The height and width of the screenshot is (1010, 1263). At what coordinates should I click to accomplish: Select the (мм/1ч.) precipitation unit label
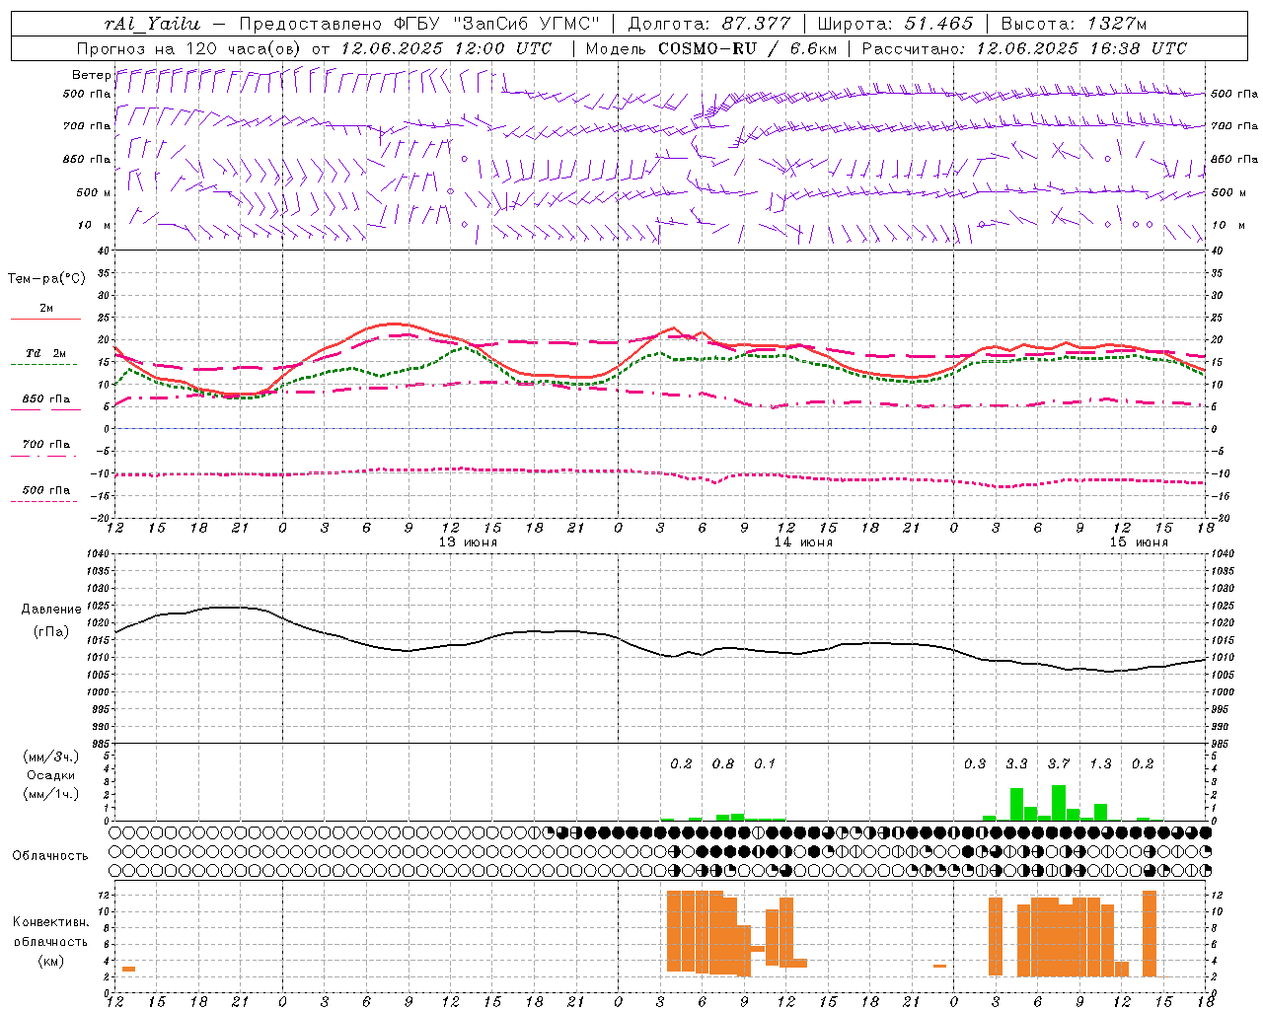click(x=51, y=794)
